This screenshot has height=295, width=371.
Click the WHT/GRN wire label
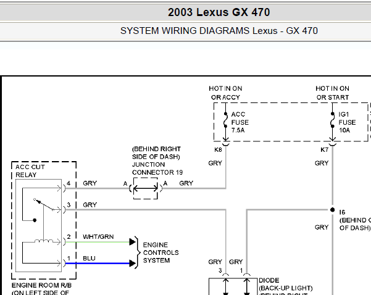click(x=98, y=237)
